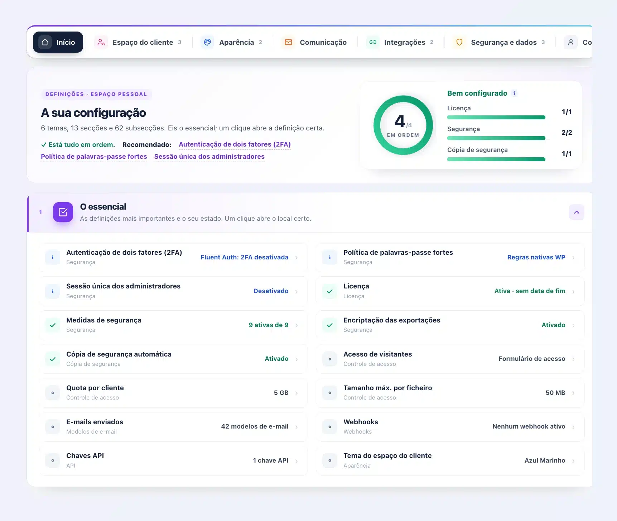Open chevron on E-mails enviados row
Viewport: 617px width, 521px height.
pos(297,427)
